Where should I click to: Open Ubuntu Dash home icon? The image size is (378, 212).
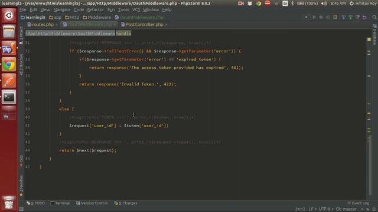(x=9, y=16)
